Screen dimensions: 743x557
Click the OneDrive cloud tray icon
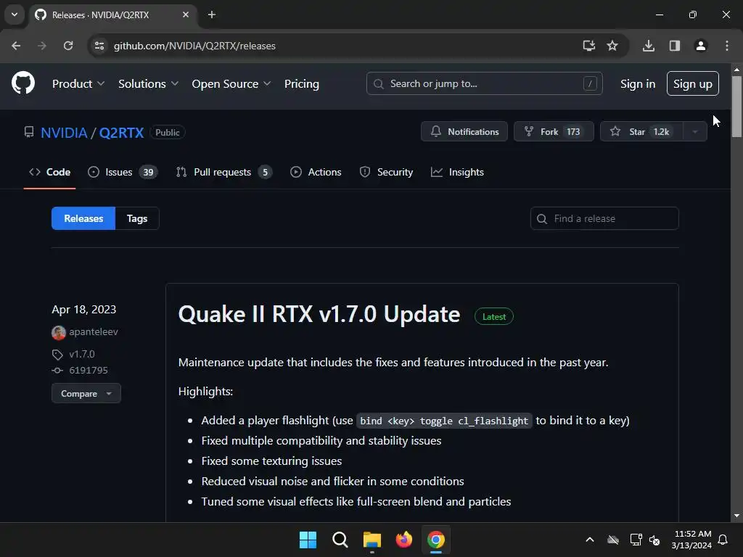coord(612,540)
